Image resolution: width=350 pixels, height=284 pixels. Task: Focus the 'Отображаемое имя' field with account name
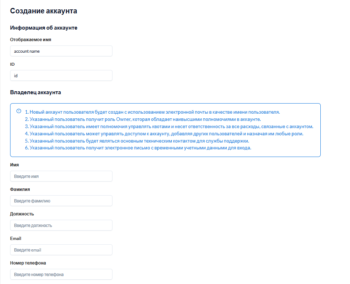point(61,51)
